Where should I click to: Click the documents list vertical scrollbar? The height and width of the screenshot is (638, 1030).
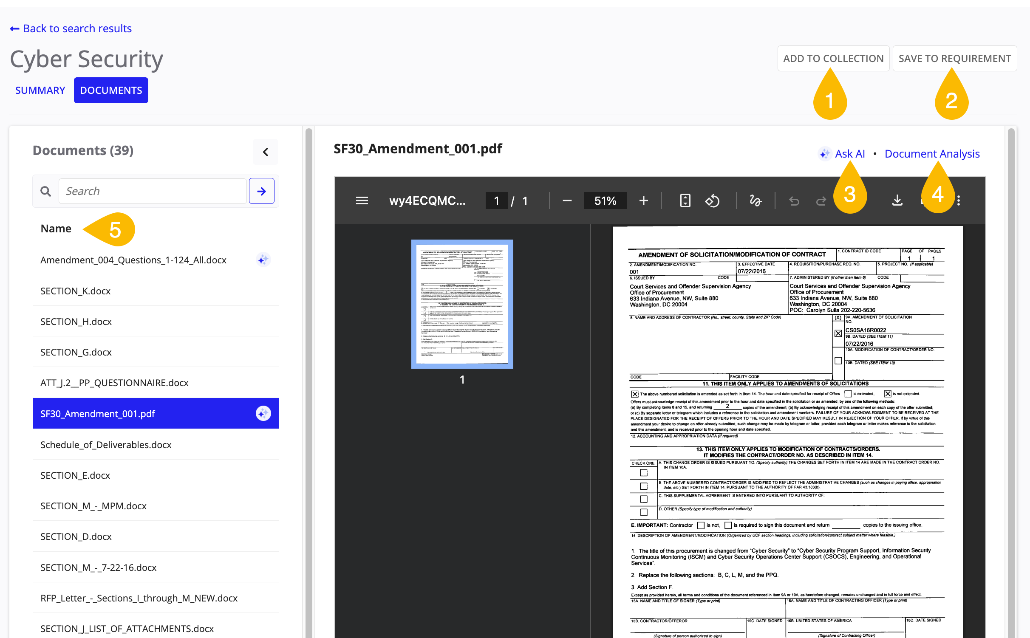[309, 382]
